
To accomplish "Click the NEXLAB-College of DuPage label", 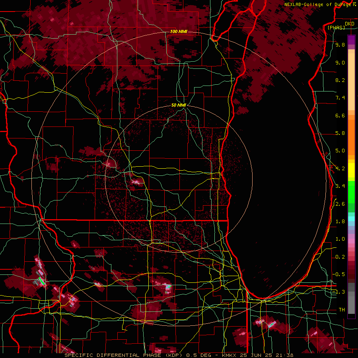I will (318, 4).
